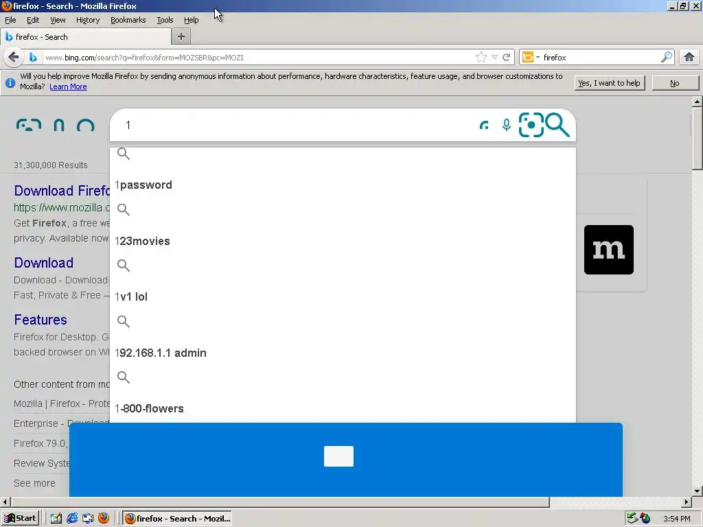This screenshot has width=703, height=527.
Task: Click the horizontal scrollbar right arrow
Action: [687, 502]
